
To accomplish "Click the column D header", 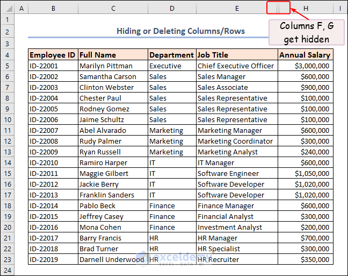I will point(172,8).
